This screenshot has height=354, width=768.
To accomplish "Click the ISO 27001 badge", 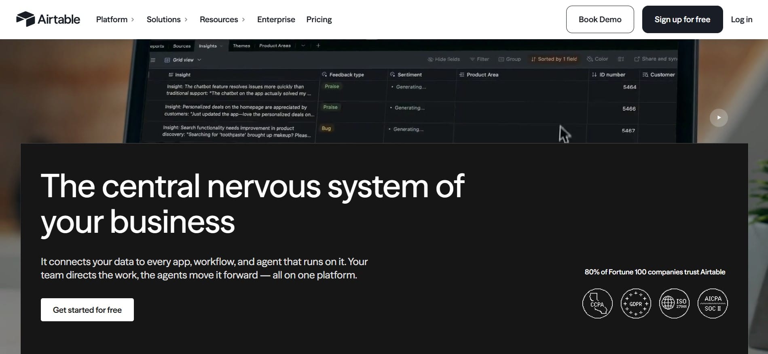I will [674, 303].
